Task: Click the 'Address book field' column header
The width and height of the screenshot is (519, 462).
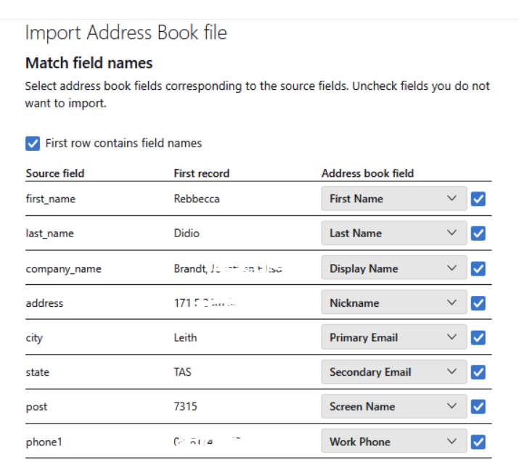Action: pos(367,173)
